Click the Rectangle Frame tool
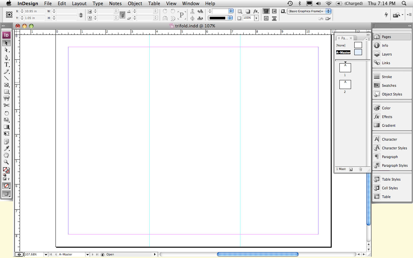The image size is (413, 258). pyautogui.click(x=6, y=85)
